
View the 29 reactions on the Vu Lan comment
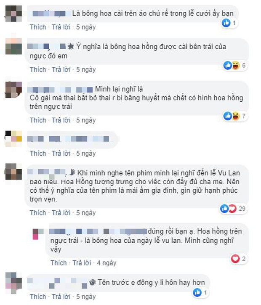[233, 209]
